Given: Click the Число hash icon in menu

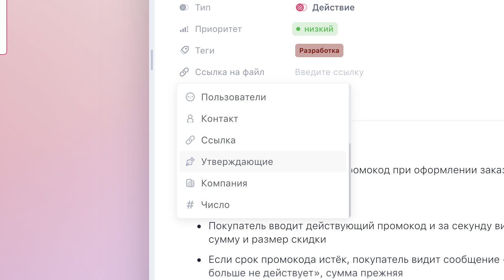Looking at the screenshot, I should click(190, 205).
